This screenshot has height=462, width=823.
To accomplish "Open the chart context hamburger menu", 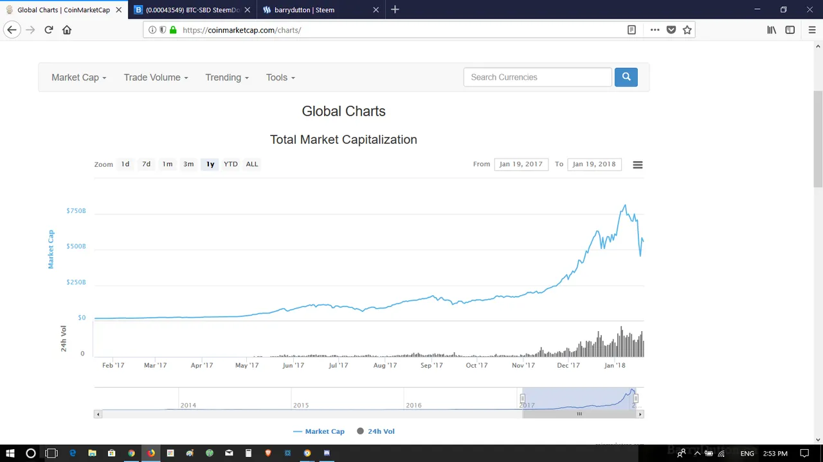I will point(637,165).
